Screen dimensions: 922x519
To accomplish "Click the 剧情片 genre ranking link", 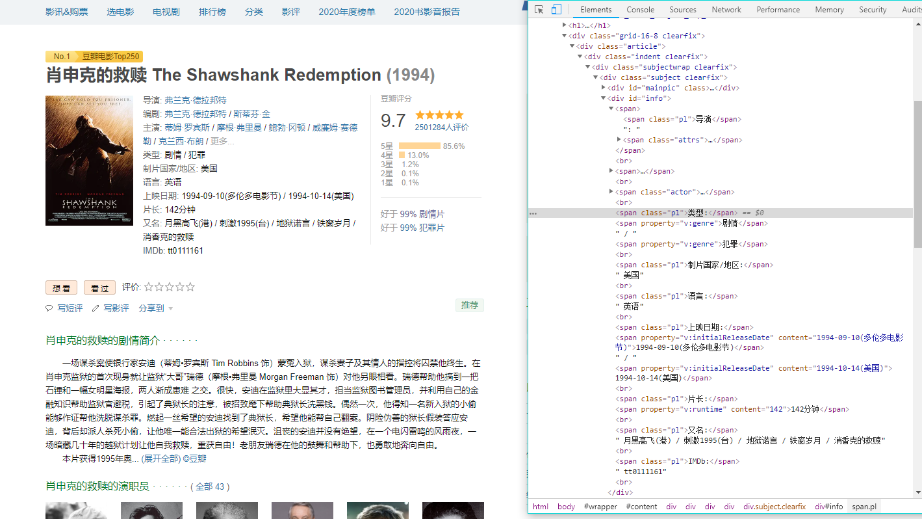I will tap(432, 214).
